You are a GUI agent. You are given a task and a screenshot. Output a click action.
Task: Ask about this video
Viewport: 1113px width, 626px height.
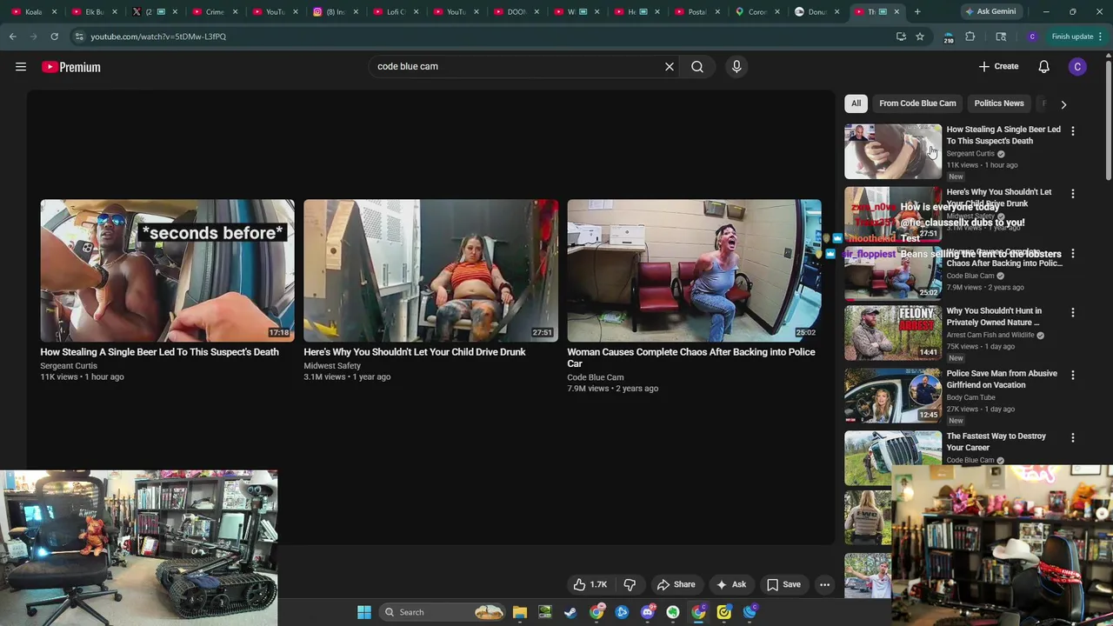(x=730, y=584)
